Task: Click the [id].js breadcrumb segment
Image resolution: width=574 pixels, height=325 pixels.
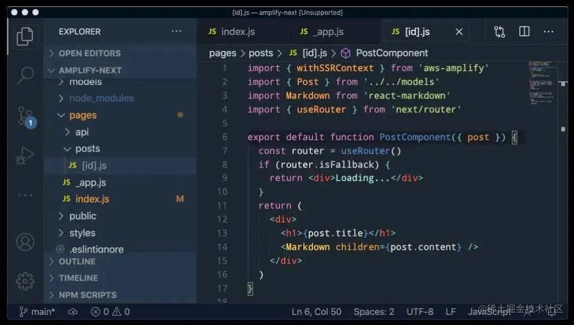Action: point(308,53)
